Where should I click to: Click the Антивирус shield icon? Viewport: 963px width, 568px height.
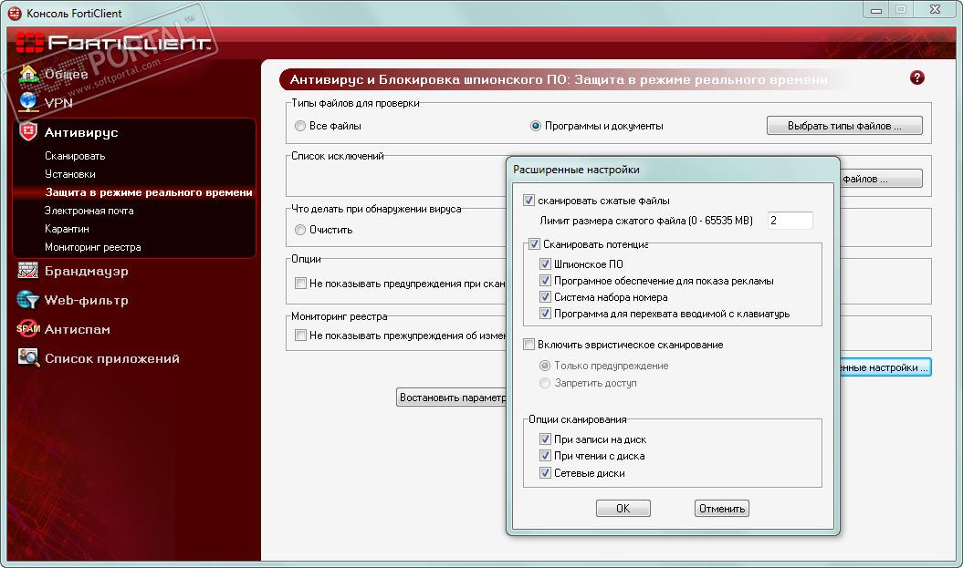[x=28, y=131]
